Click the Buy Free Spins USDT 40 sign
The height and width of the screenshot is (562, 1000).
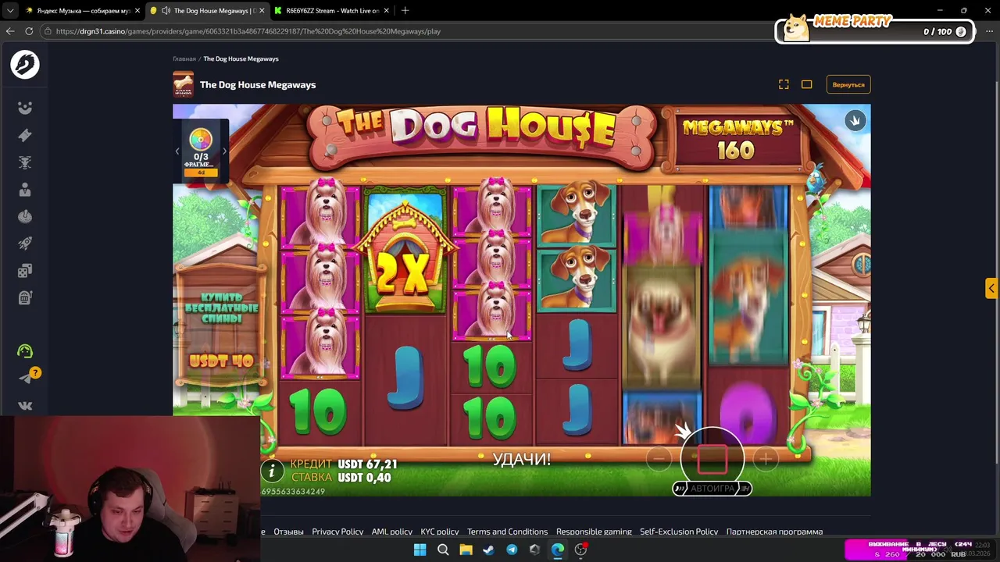(x=221, y=328)
